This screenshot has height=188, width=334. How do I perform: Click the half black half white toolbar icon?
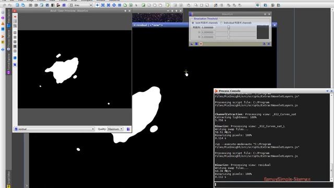53,5
